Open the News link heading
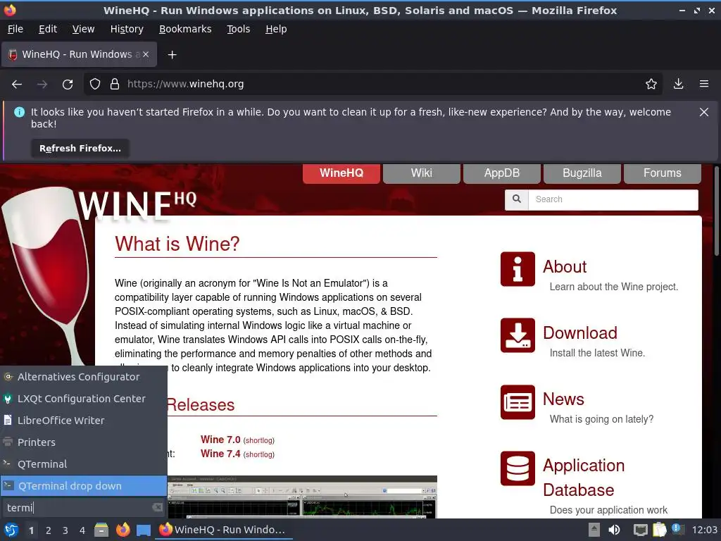The image size is (721, 541). [563, 399]
